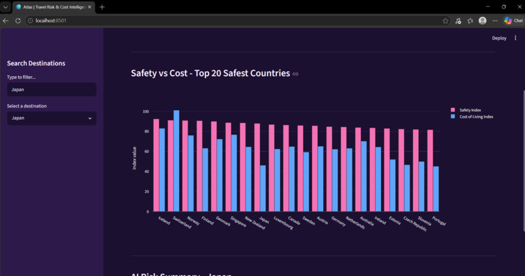Open the Select a destination dropdown

(51, 118)
